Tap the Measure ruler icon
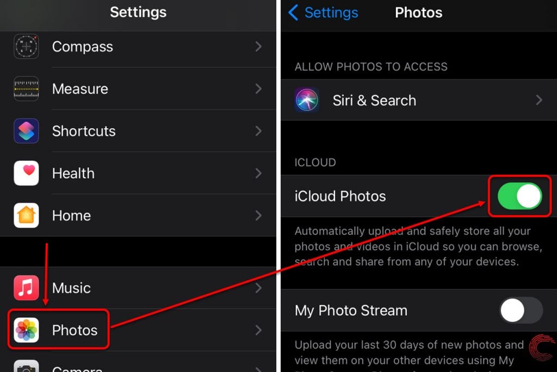This screenshot has width=557, height=372. pos(26,89)
